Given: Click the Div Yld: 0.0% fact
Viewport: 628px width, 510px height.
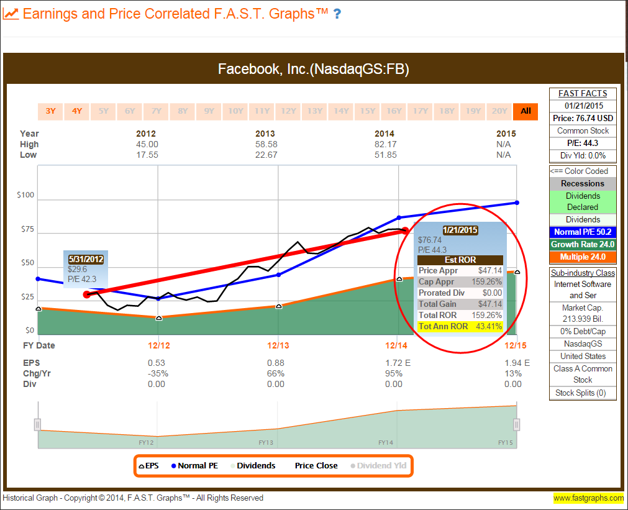Looking at the screenshot, I should pyautogui.click(x=583, y=155).
